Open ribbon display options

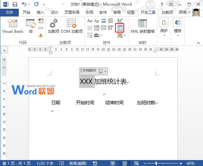pyautogui.click(x=171, y=4)
